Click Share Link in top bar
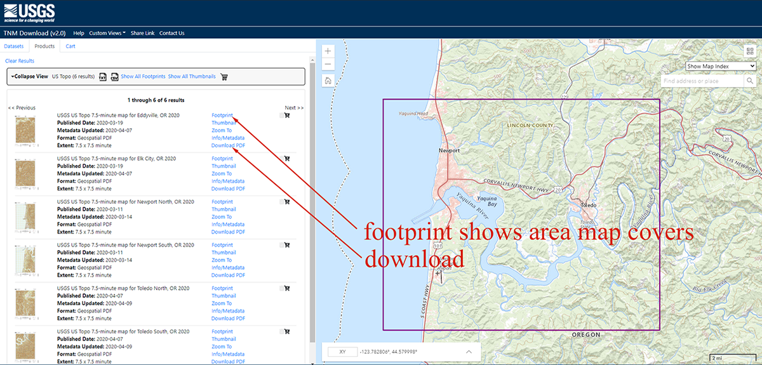 click(143, 33)
